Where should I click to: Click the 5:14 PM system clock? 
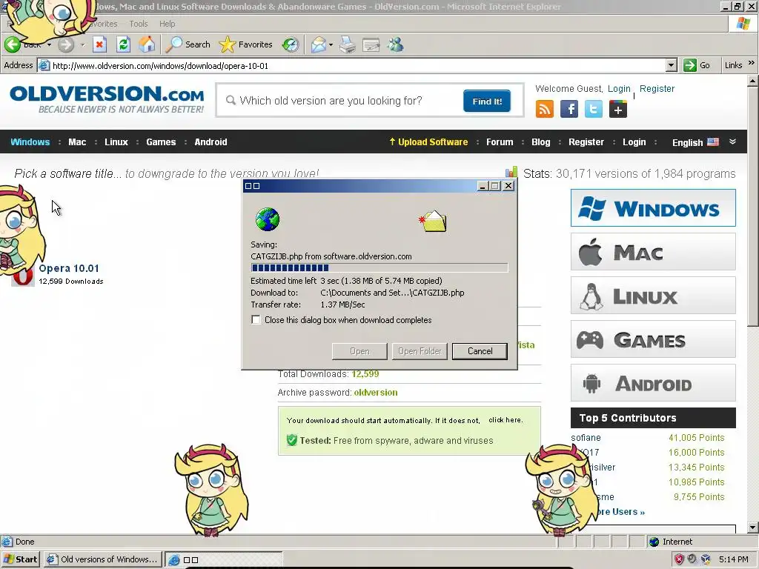[x=733, y=559]
